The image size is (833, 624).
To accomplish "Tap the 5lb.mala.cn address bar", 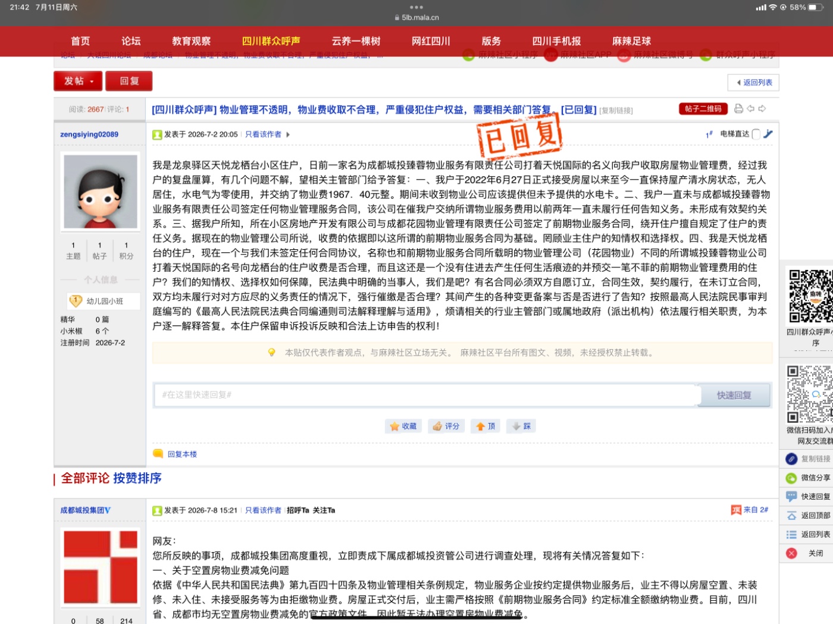I will (416, 18).
